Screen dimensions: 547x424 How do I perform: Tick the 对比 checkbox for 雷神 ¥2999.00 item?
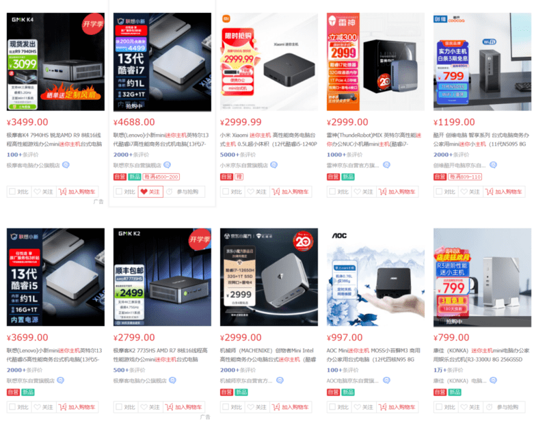click(332, 191)
